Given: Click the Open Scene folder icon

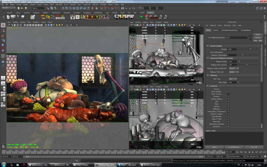Looking at the screenshot, I should 22,8.
